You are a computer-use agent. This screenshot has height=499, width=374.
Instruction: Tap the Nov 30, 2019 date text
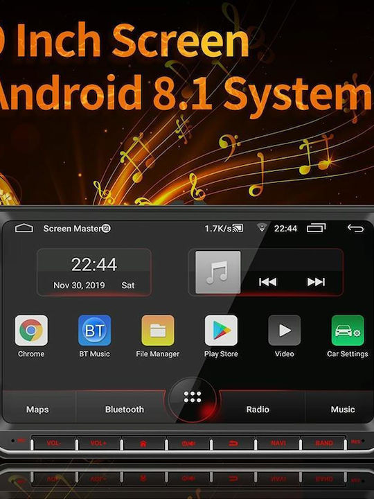tap(79, 285)
